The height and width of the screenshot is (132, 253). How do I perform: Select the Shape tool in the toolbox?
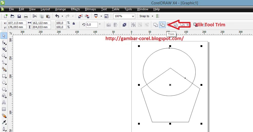4,43
